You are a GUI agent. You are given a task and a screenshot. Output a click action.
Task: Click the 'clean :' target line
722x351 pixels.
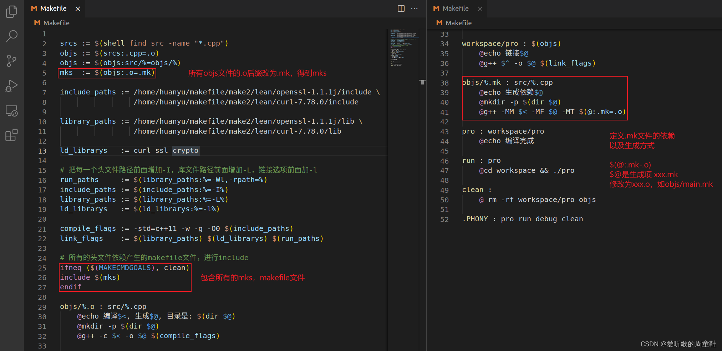tap(477, 190)
